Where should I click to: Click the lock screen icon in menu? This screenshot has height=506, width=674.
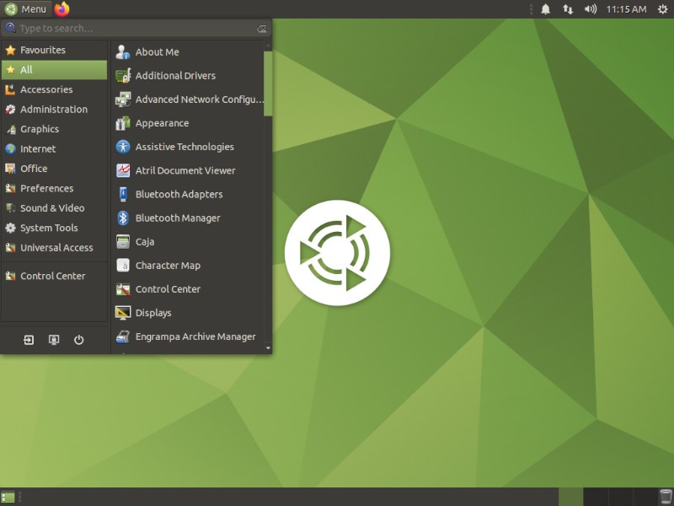click(x=54, y=340)
